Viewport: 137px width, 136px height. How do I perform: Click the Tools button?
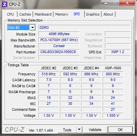[67, 130]
